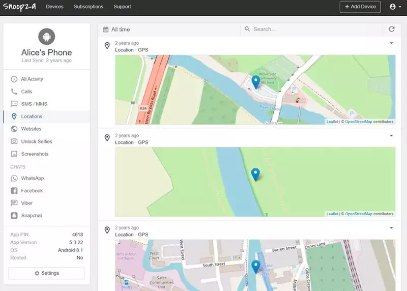Open Facebook chats
The image size is (407, 291).
[x=47, y=191]
